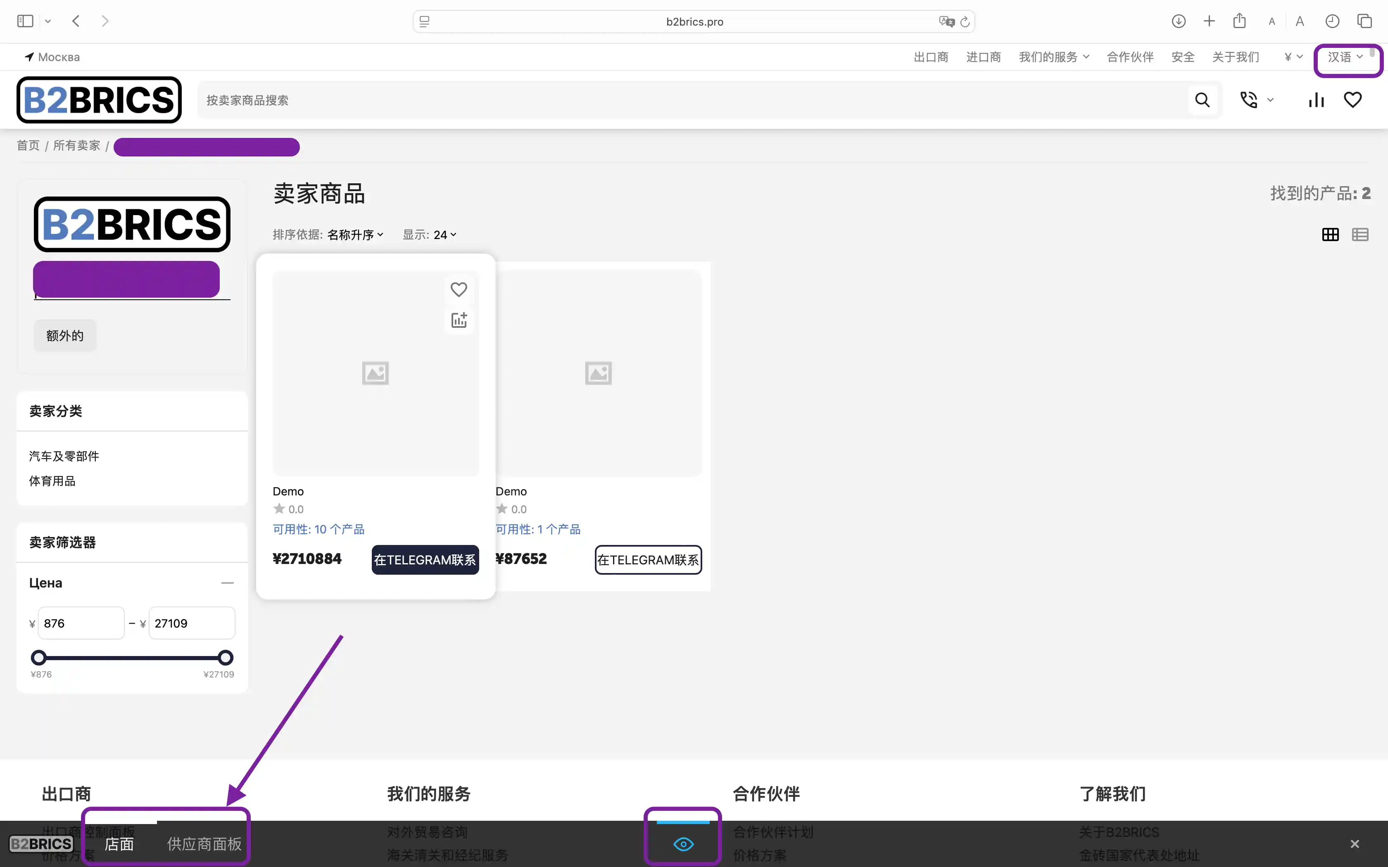Switch to 店面 tab in bottom bar
This screenshot has height=867, width=1388.
(119, 843)
